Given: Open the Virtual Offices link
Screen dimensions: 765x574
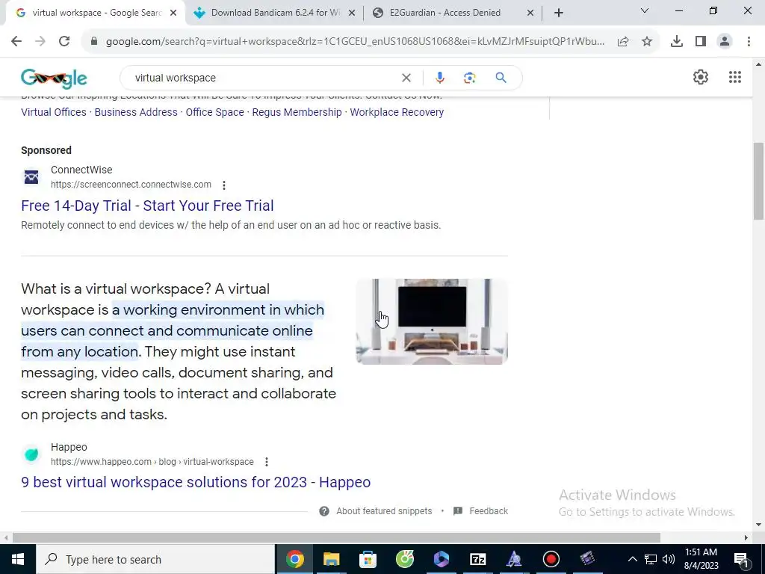Looking at the screenshot, I should click(54, 112).
